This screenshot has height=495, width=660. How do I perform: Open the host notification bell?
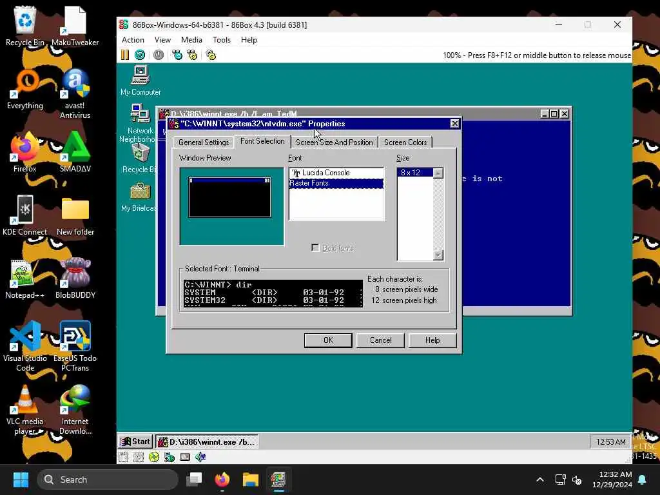click(x=643, y=480)
